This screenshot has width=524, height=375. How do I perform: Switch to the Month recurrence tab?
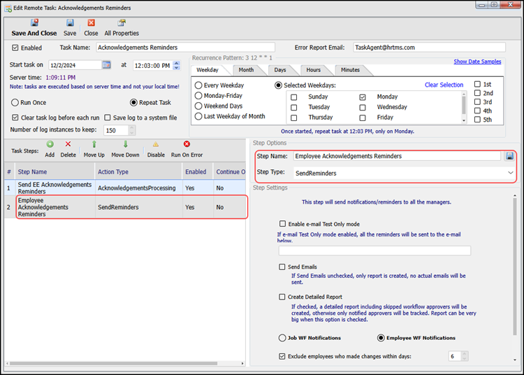(246, 70)
